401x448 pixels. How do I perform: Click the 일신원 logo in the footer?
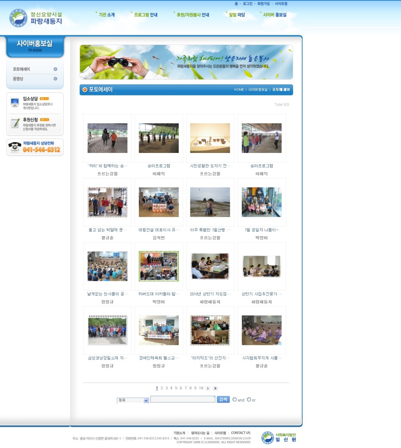pos(279,437)
